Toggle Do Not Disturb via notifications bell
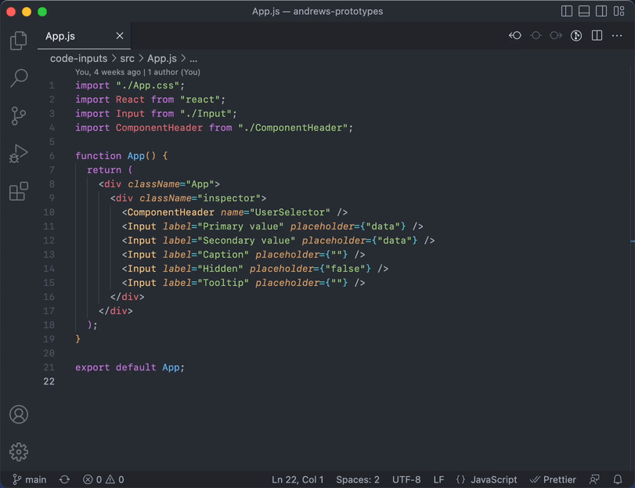The height and width of the screenshot is (488, 635). [618, 479]
